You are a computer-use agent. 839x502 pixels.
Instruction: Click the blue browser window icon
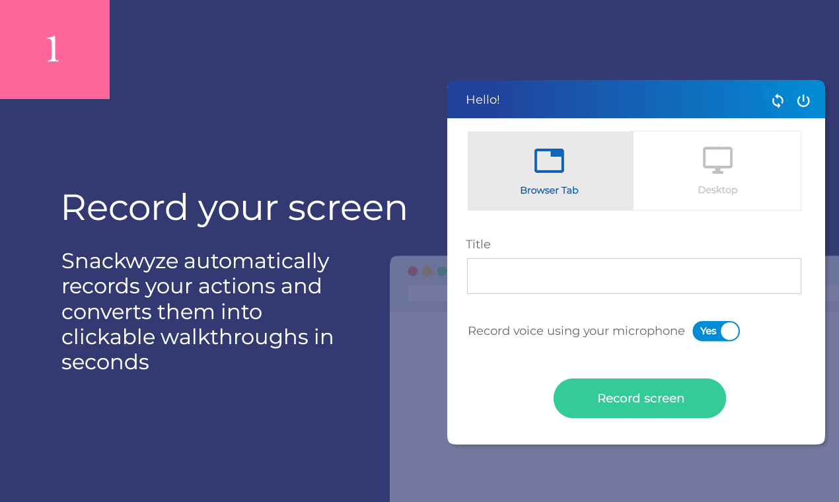(x=549, y=161)
